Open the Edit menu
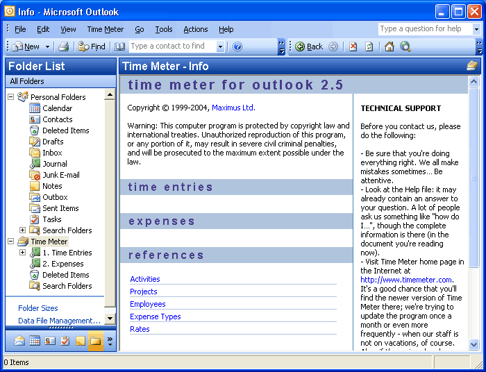The image size is (486, 372). tap(43, 29)
